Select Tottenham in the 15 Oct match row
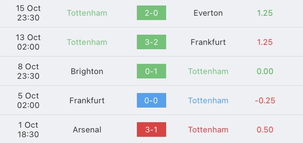Image resolution: width=303 pixels, height=143 pixels. (87, 13)
